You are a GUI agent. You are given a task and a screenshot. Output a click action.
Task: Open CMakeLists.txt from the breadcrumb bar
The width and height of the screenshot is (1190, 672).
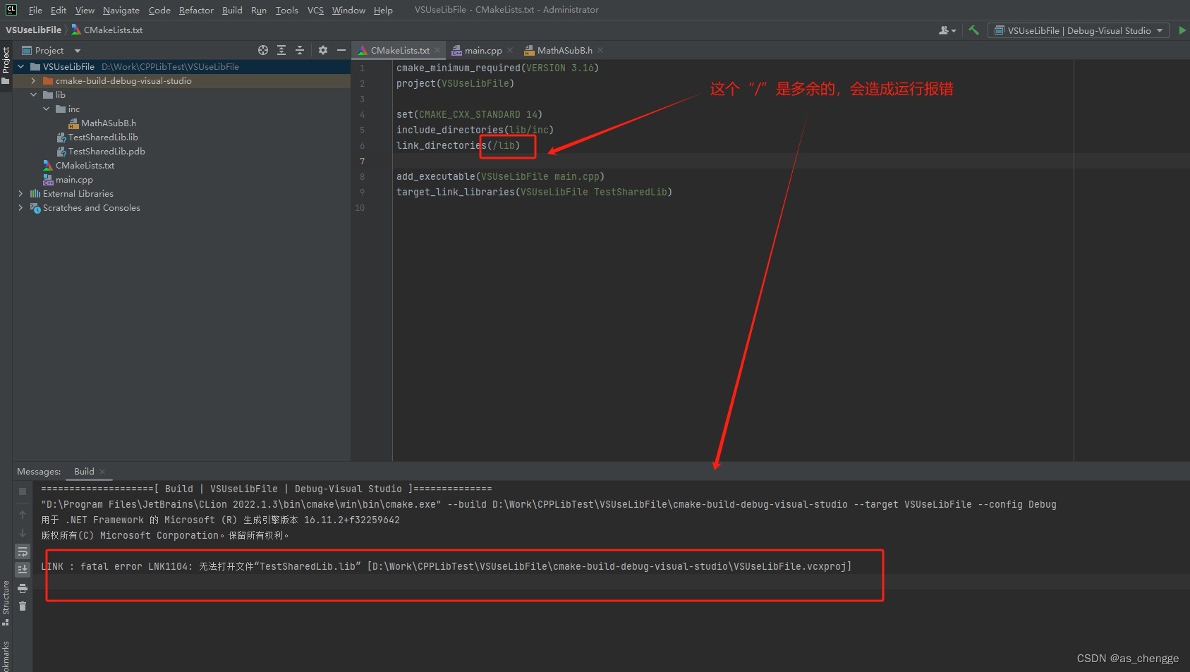113,30
